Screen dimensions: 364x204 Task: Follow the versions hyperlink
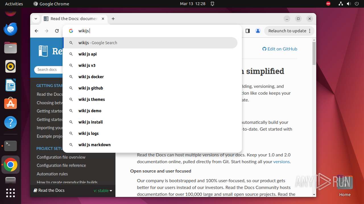click(x=281, y=162)
